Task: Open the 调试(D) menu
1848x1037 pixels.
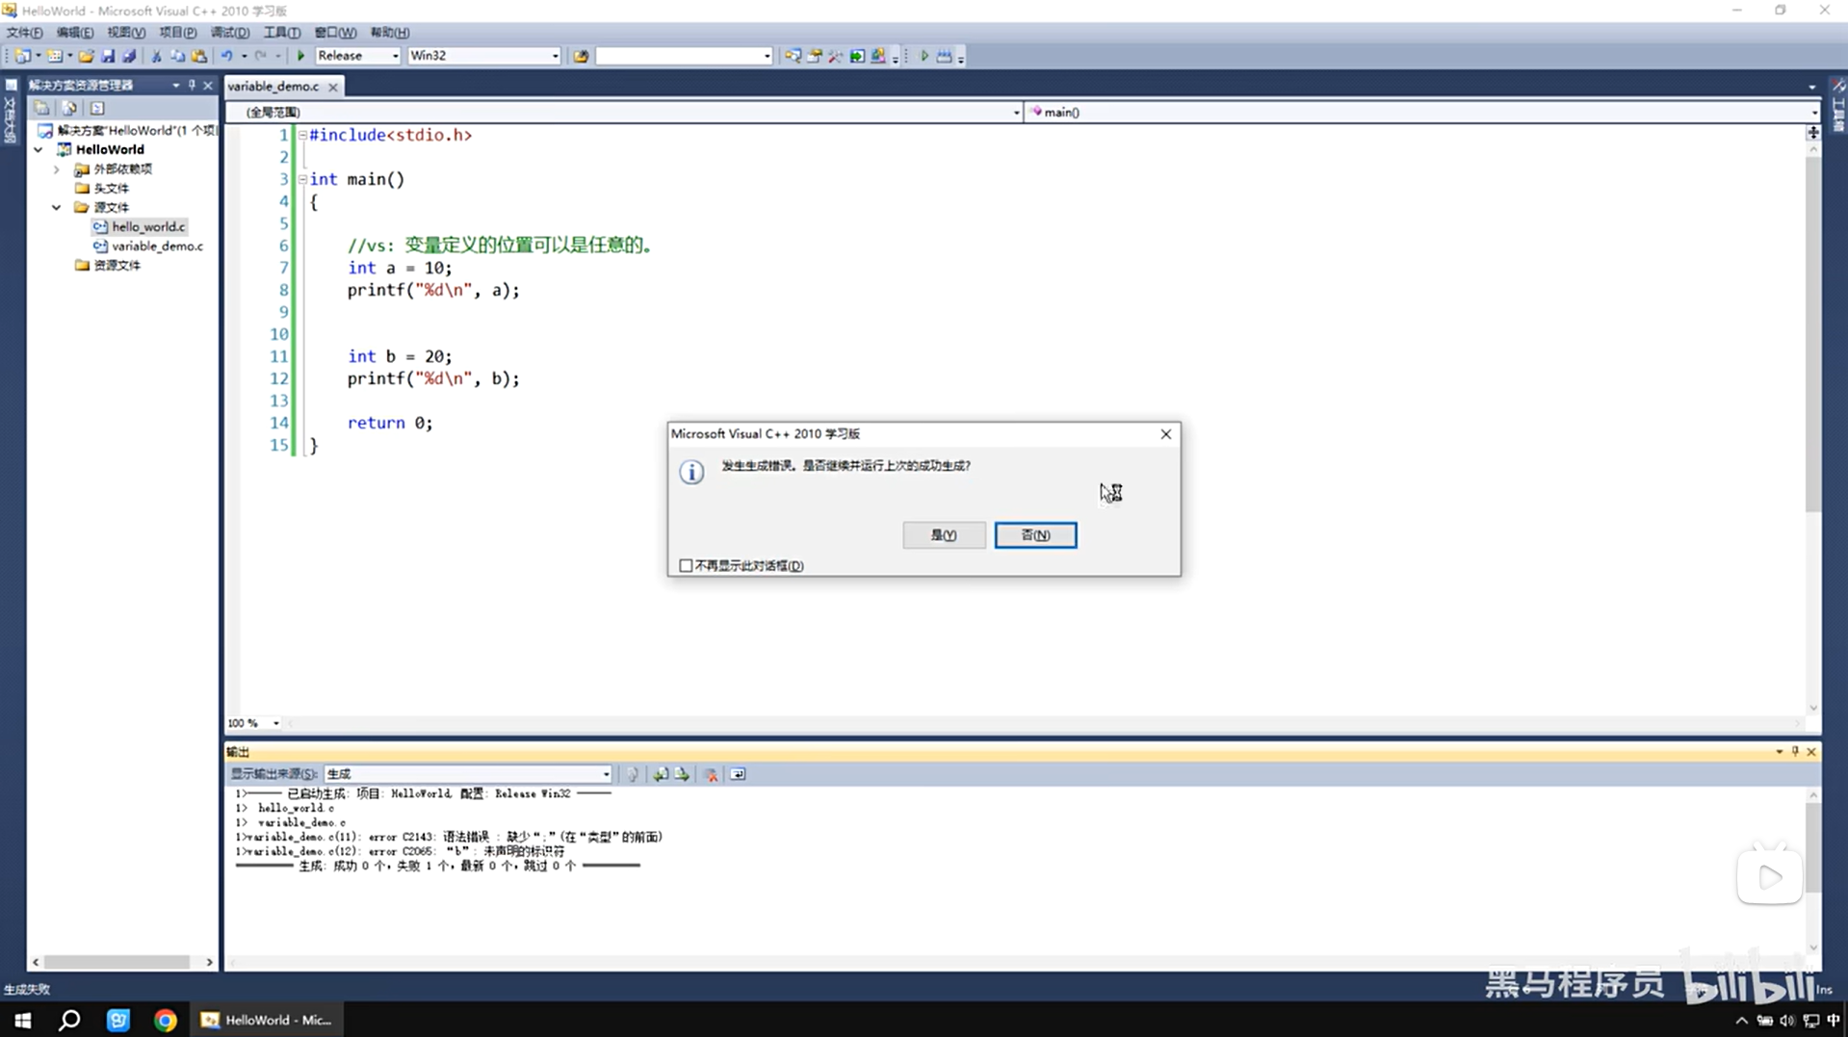Action: (230, 32)
